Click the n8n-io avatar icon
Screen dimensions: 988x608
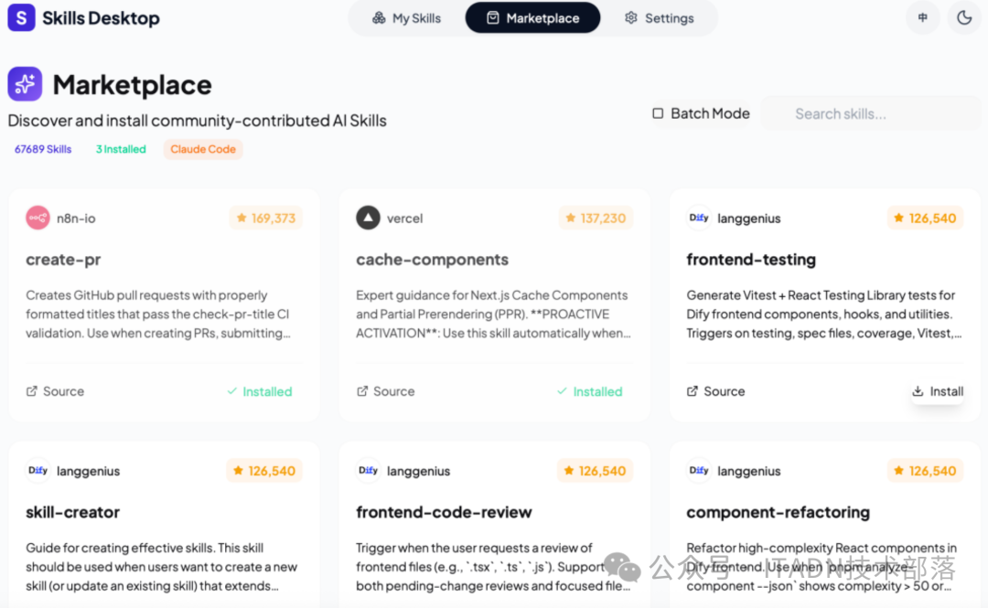[38, 218]
